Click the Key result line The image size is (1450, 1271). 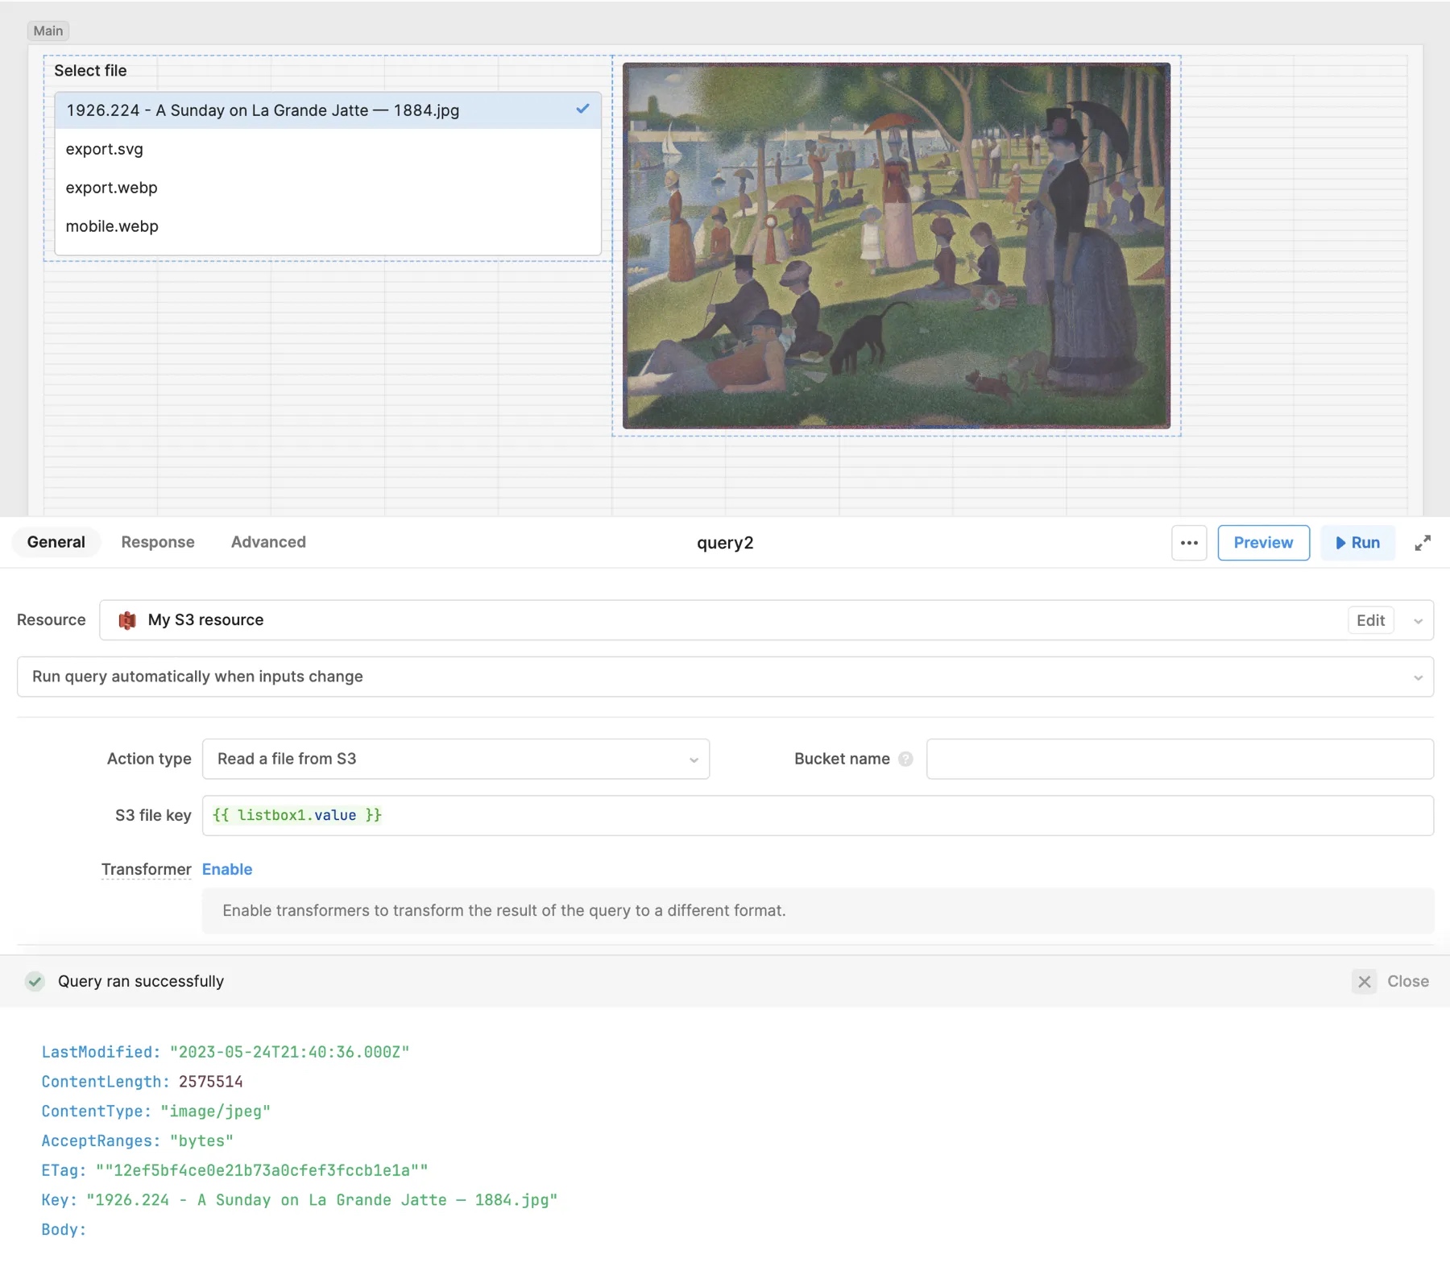tap(299, 1200)
